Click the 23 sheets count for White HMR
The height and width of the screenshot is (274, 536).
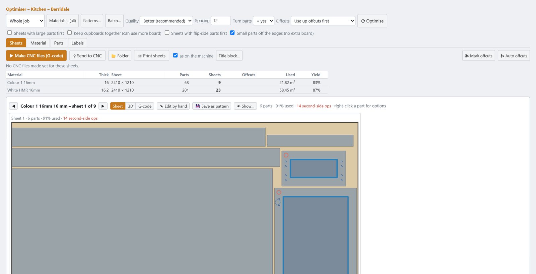pyautogui.click(x=218, y=90)
